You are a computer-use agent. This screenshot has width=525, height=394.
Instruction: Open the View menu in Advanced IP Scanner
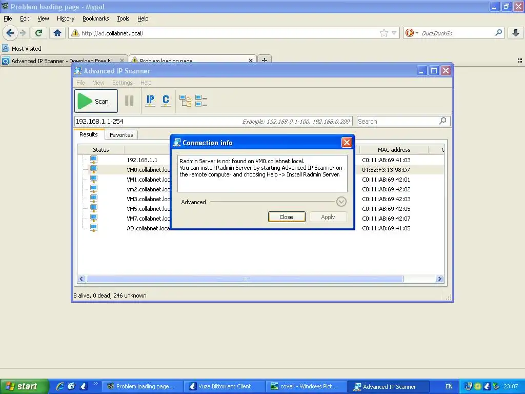point(98,83)
